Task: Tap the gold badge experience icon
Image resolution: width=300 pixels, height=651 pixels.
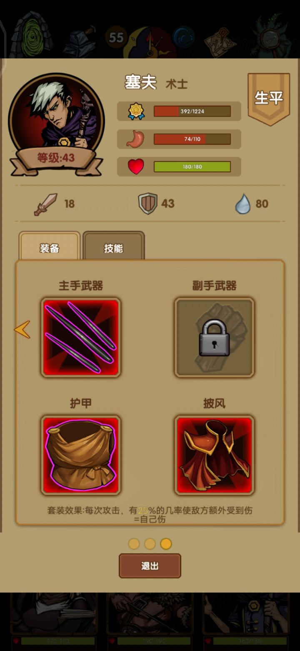Action: [136, 111]
